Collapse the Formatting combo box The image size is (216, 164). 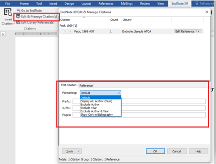(119, 93)
